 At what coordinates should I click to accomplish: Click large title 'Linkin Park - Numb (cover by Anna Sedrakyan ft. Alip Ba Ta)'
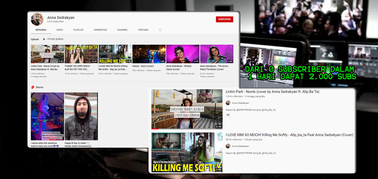(x=273, y=92)
